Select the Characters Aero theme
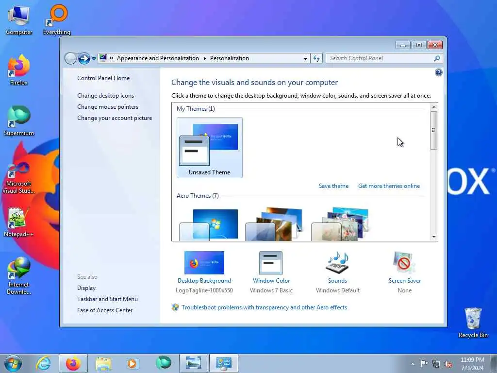497x373 pixels. tap(340, 224)
